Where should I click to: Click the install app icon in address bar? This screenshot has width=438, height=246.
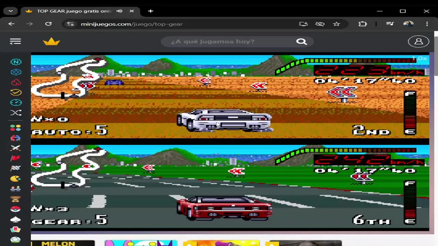click(x=304, y=24)
